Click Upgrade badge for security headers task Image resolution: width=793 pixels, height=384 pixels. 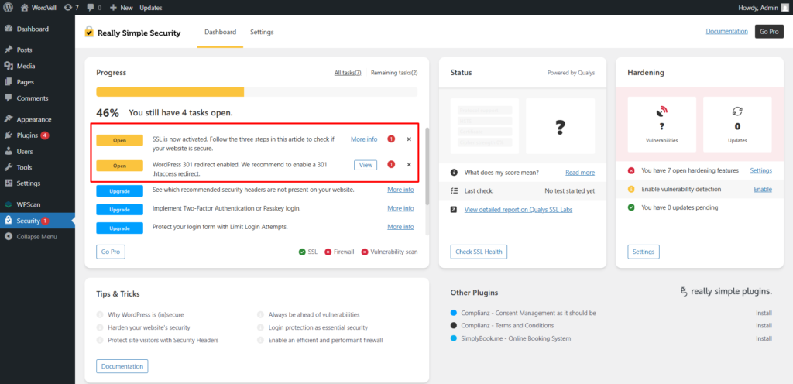[x=119, y=191]
